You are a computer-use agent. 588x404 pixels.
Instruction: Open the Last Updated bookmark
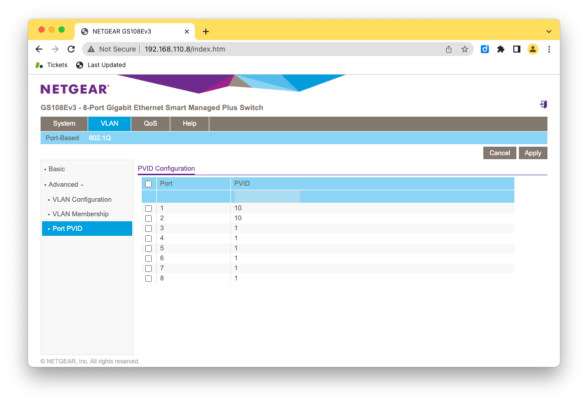pyautogui.click(x=101, y=65)
